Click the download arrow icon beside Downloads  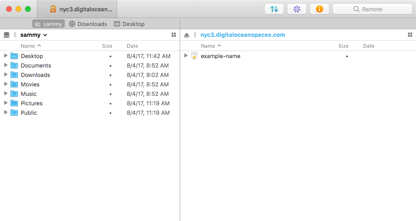click(x=72, y=24)
